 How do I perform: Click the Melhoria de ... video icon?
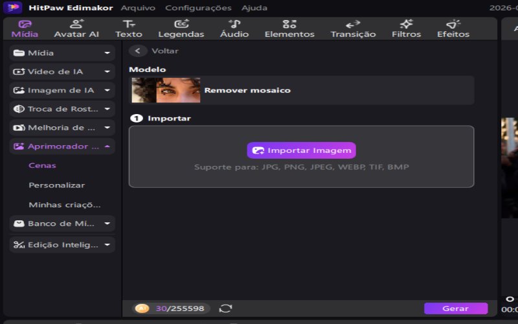coord(19,128)
